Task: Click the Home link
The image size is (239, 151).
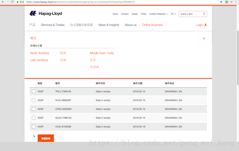Action: tap(115, 14)
